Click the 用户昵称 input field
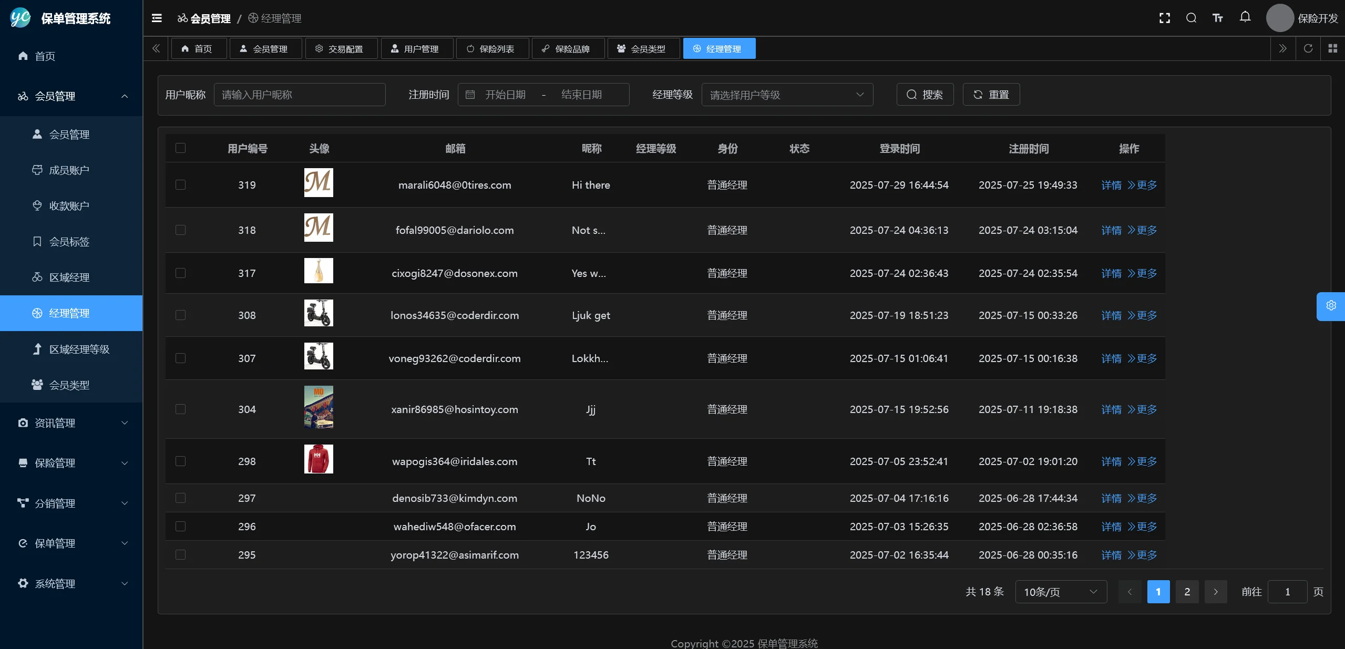1345x649 pixels. click(299, 95)
